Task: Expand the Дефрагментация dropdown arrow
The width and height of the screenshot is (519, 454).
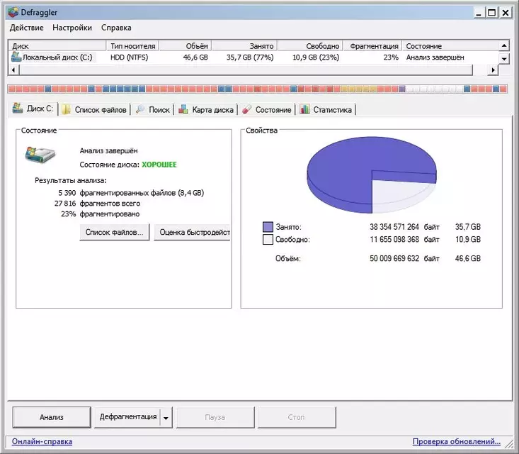Action: click(166, 418)
